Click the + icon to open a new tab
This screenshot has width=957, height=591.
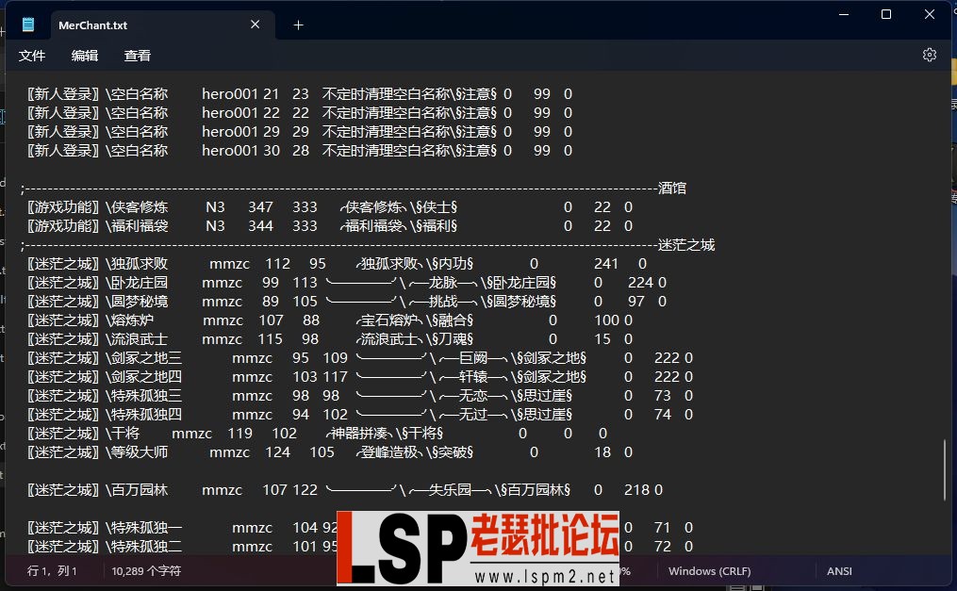[x=299, y=25]
